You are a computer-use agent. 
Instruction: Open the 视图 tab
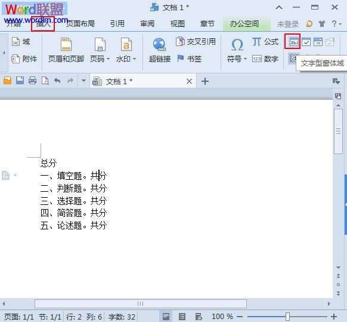[178, 23]
